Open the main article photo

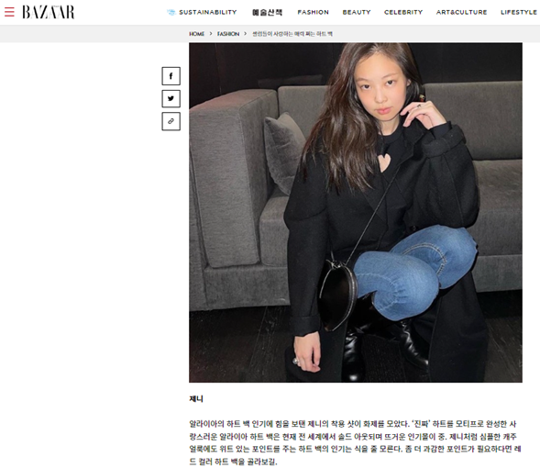point(356,213)
